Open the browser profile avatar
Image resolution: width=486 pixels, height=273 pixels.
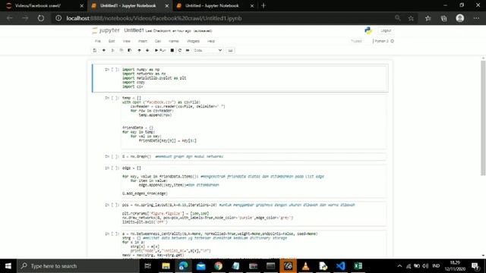tap(460, 18)
